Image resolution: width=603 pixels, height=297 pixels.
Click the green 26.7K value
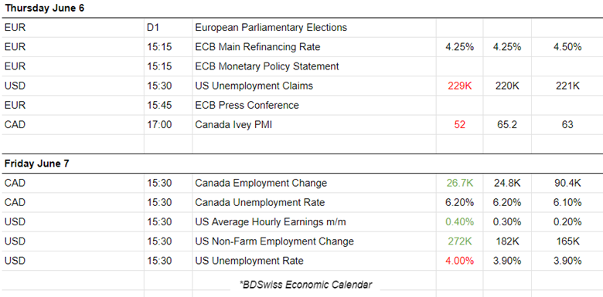459,183
